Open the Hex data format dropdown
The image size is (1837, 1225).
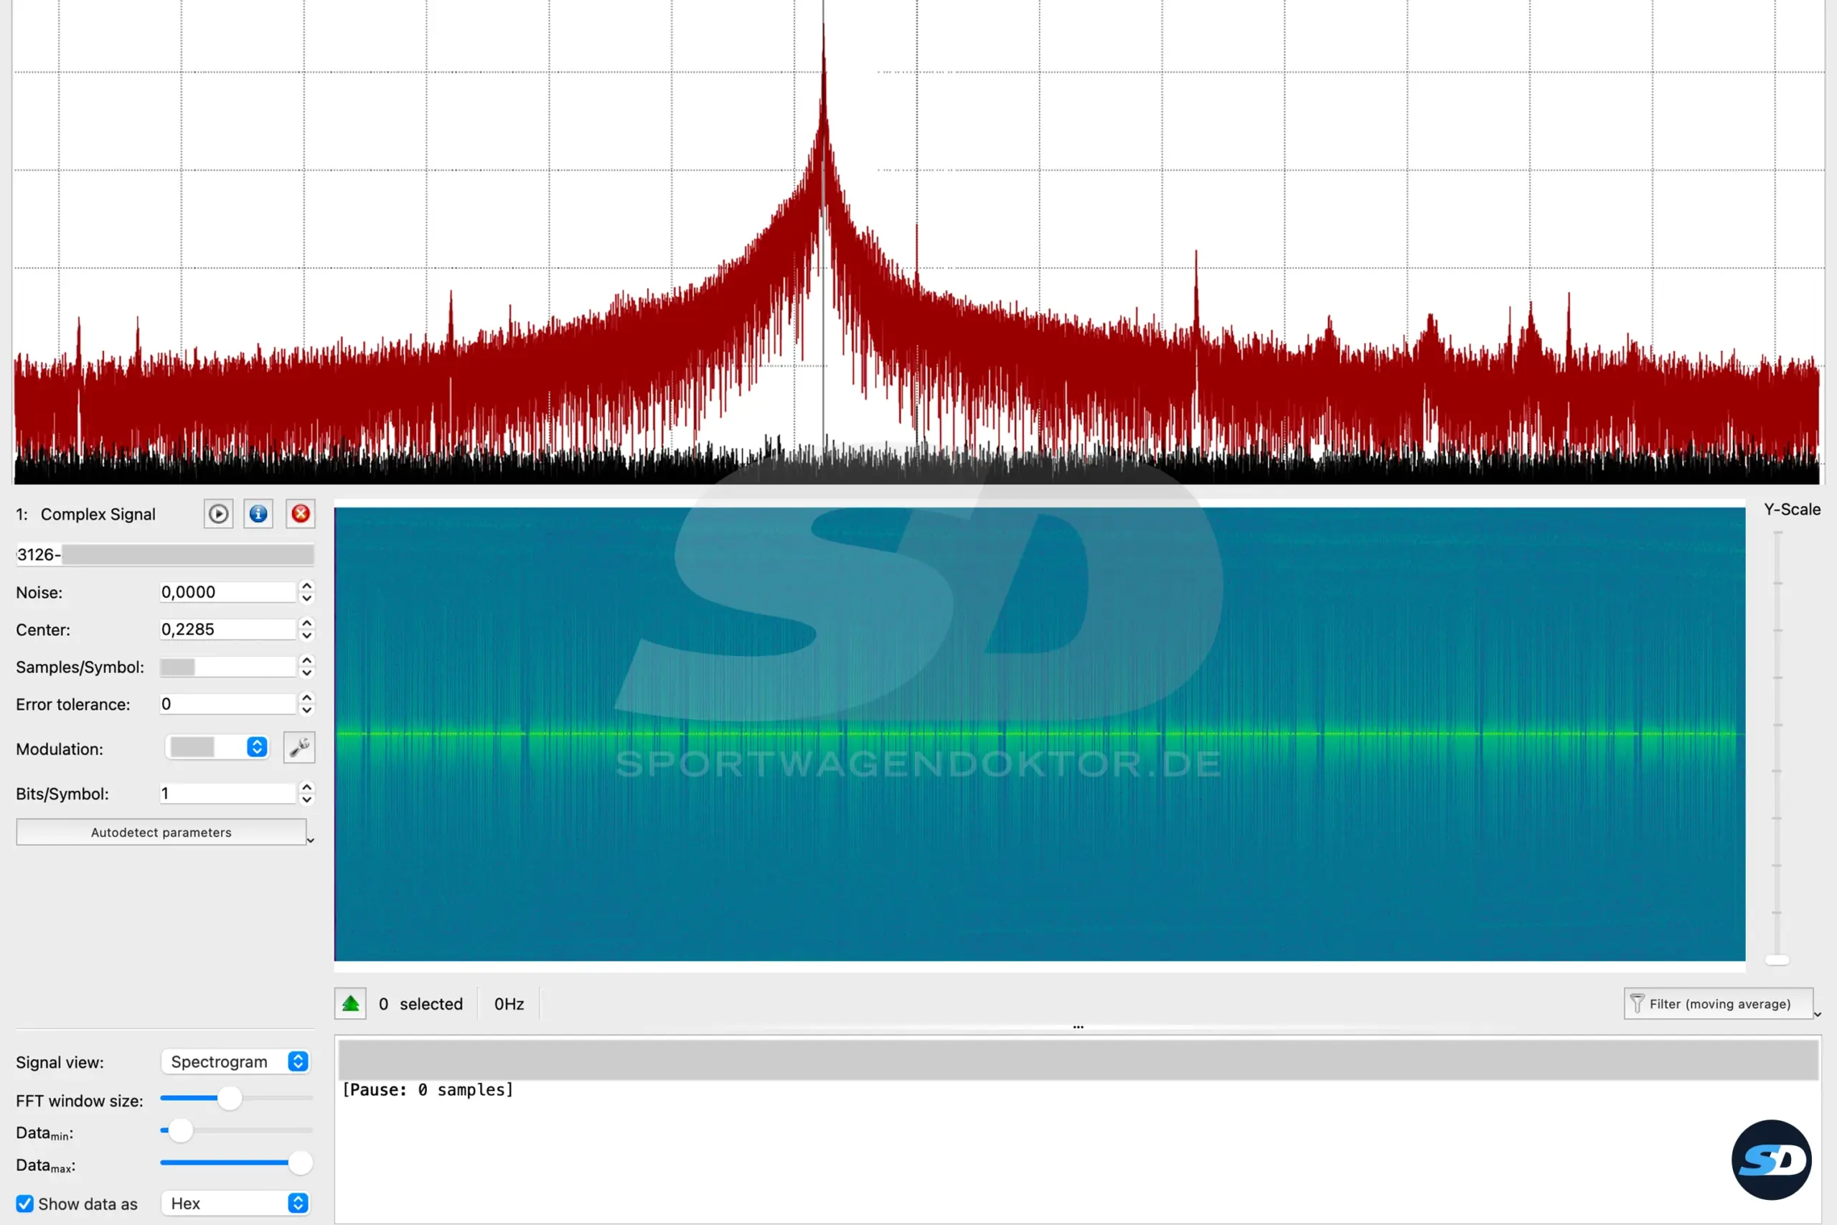coord(236,1204)
